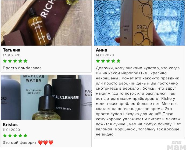Click the fifth star in Анна's rating
This screenshot has height=154, width=190.
point(119,61)
